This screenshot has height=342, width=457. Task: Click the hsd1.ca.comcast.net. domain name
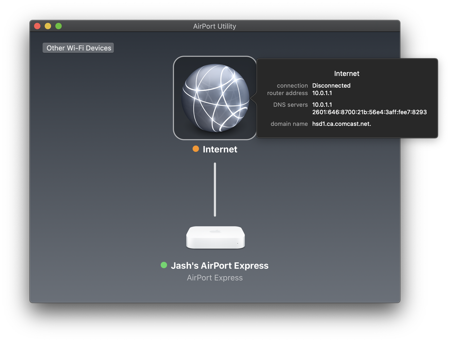click(342, 124)
